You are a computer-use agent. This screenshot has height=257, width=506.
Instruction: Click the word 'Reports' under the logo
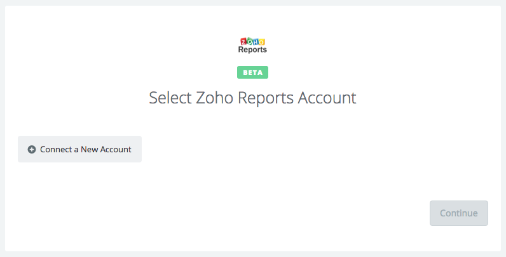252,49
